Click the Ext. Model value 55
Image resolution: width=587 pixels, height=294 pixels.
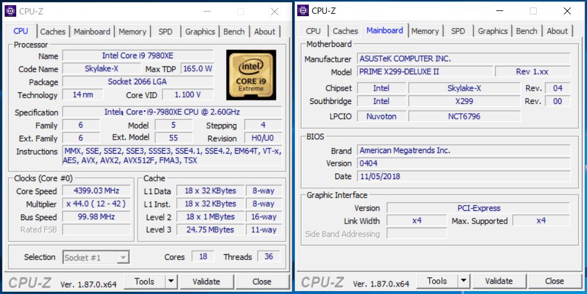(173, 137)
